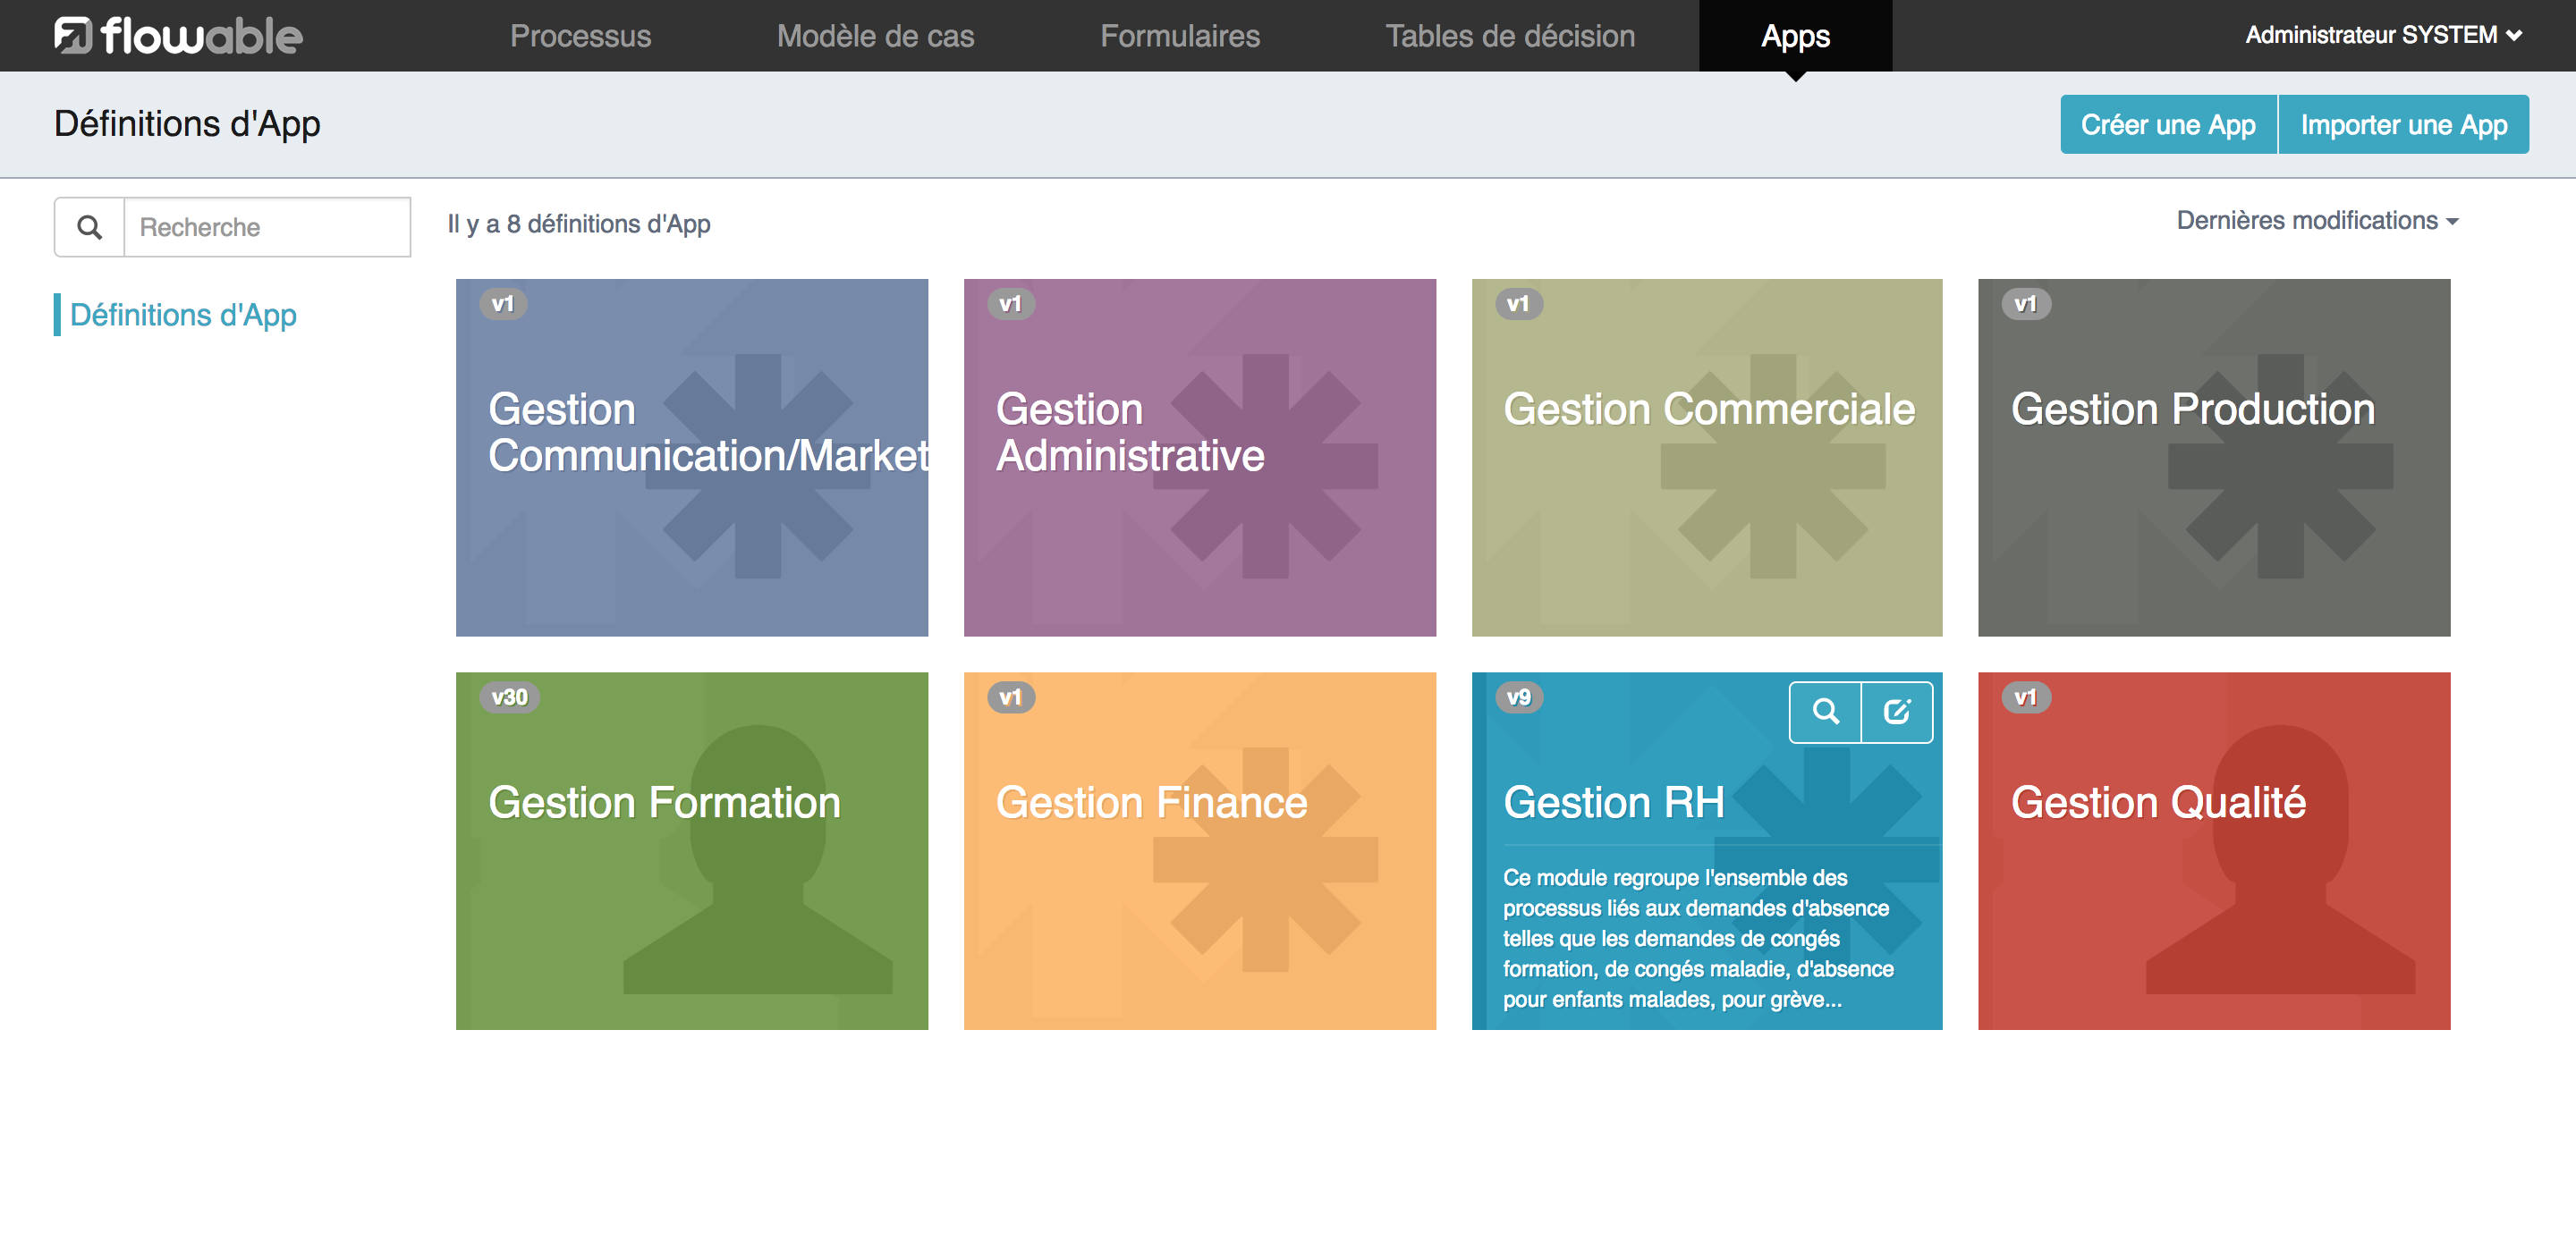Open the Gestion Qualité app tile
The image size is (2576, 1241).
2214,850
